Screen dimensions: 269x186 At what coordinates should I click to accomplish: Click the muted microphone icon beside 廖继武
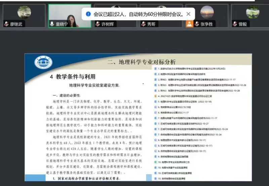6,24
